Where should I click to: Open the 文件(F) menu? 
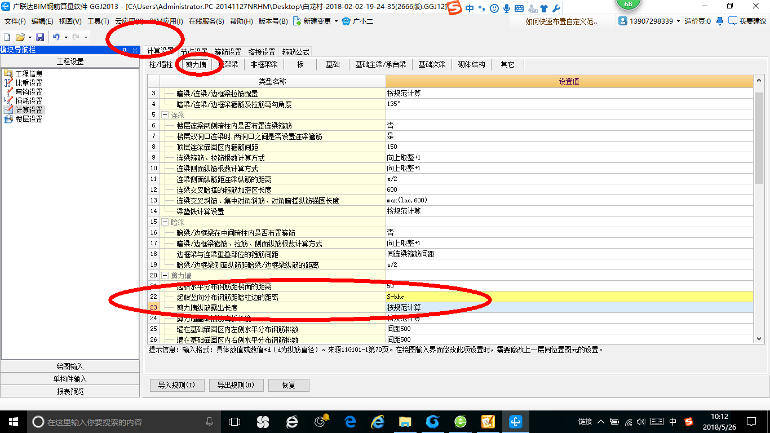pos(15,21)
